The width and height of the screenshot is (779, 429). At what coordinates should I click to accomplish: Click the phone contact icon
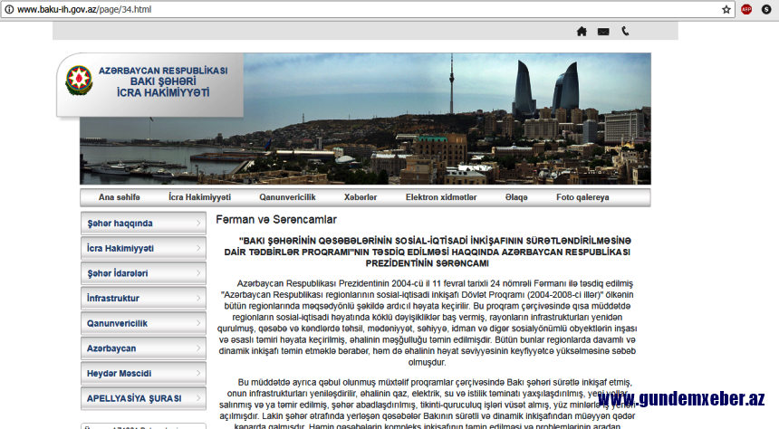(625, 32)
